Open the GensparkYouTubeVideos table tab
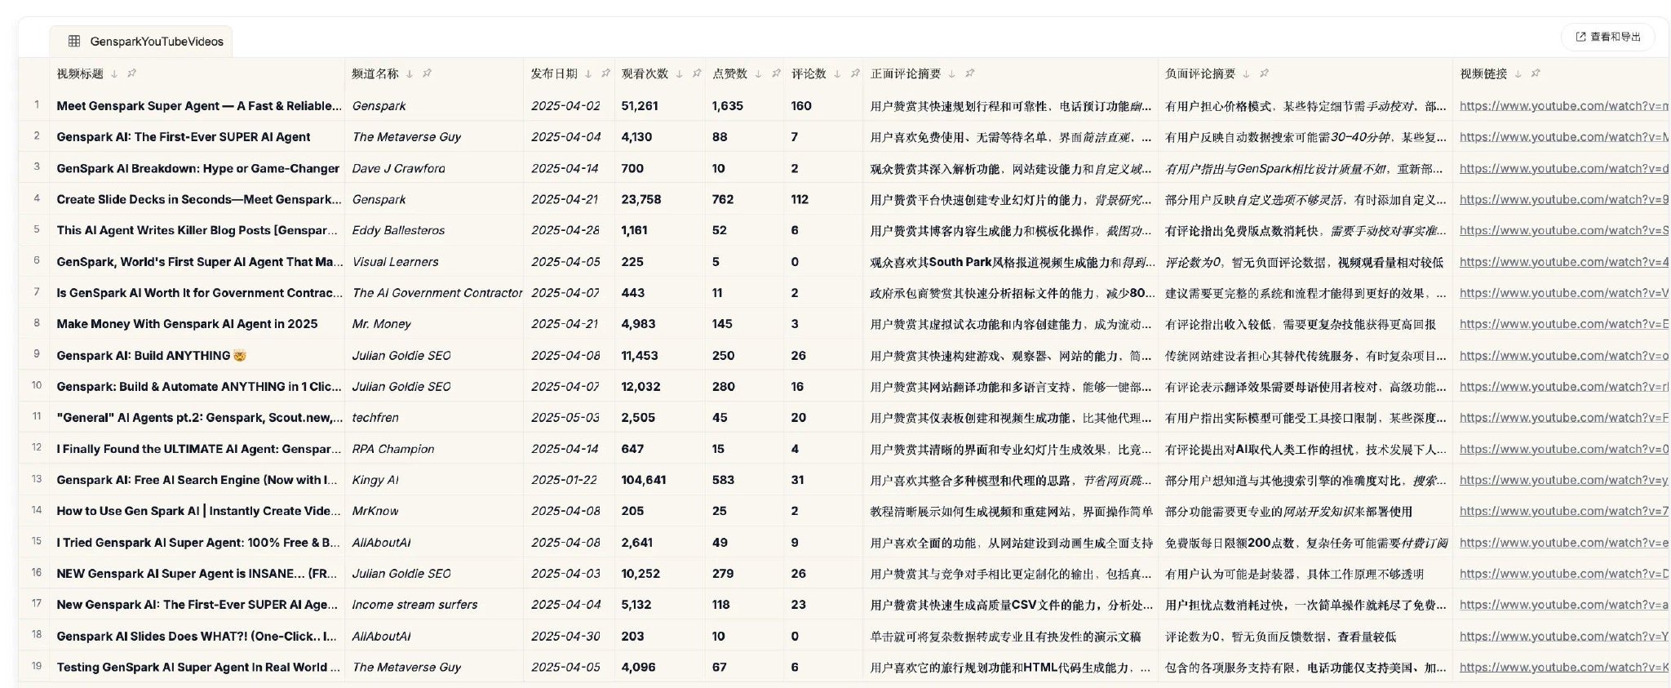Viewport: 1671px width, 688px height. tap(142, 41)
